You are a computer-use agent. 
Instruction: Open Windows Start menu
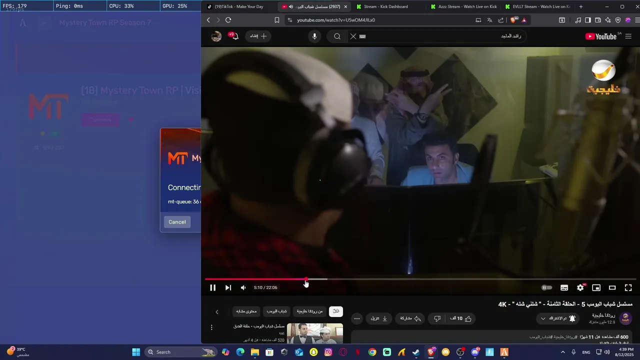[x=136, y=352]
